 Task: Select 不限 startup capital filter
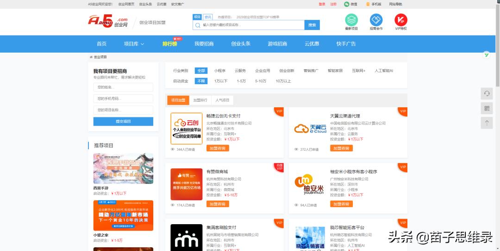coord(201,81)
